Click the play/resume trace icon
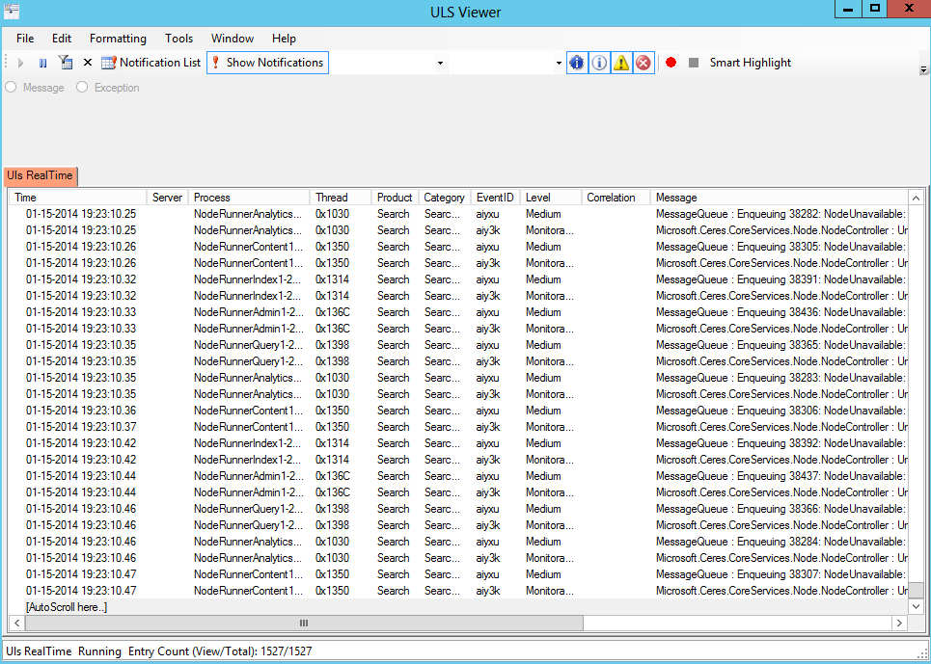 tap(21, 63)
